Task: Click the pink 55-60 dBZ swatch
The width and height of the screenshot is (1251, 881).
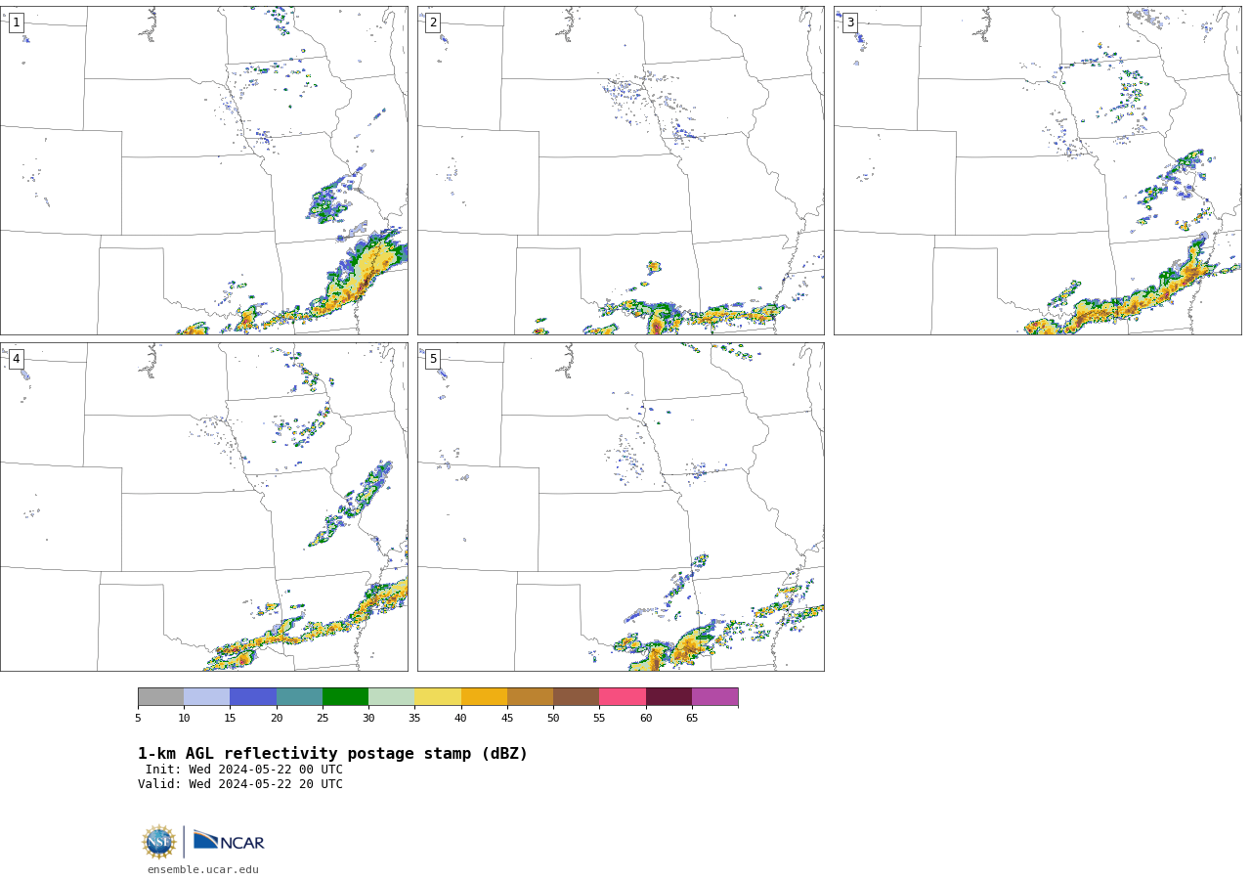Action: (x=623, y=696)
